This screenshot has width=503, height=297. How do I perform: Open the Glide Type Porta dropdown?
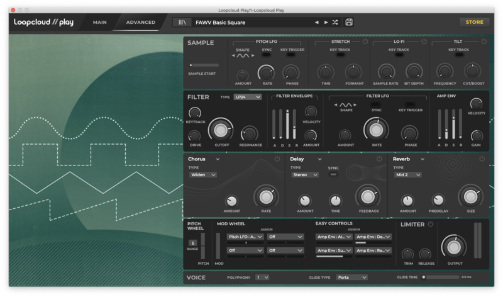[351, 277]
